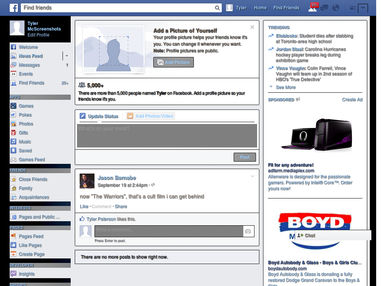
Task: Click the Alienware ad image
Action: [317, 135]
